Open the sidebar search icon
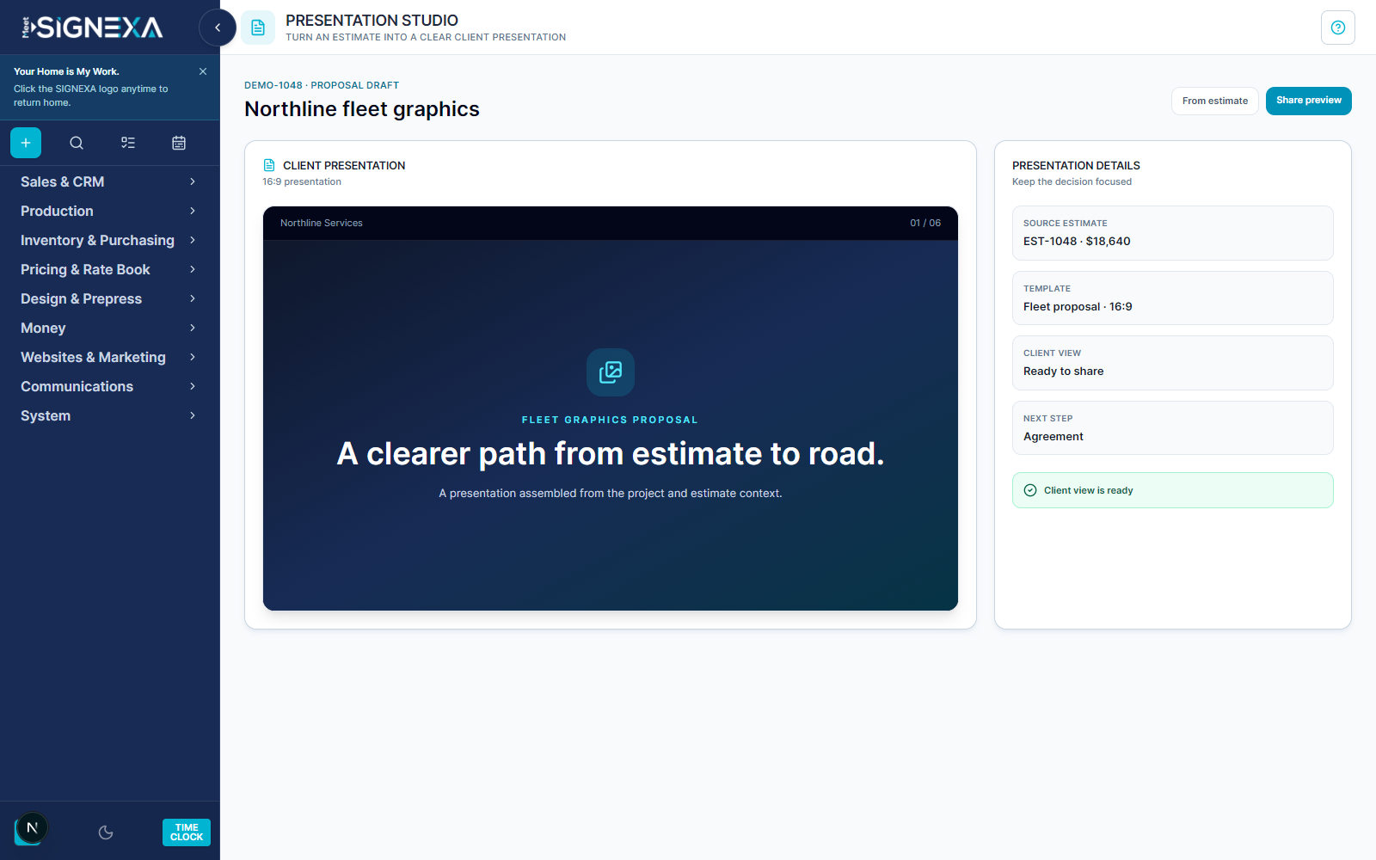Viewport: 1376px width, 860px height. pos(77,143)
